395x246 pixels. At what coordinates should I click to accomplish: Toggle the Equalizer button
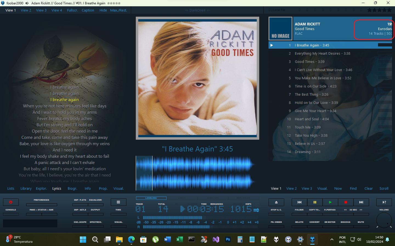click(95, 204)
